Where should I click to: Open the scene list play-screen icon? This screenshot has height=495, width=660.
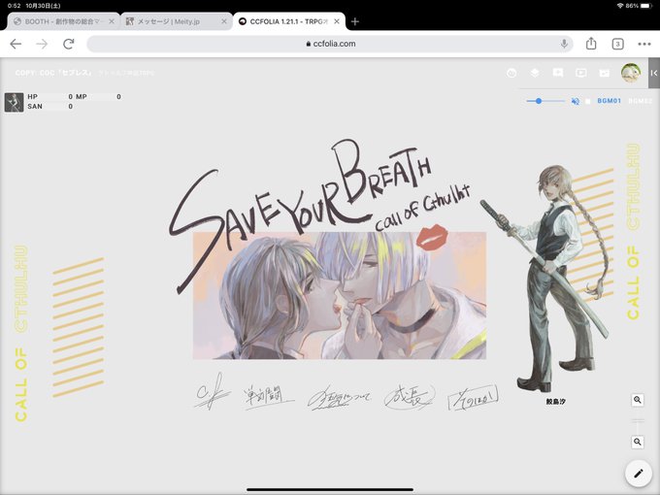click(x=580, y=73)
